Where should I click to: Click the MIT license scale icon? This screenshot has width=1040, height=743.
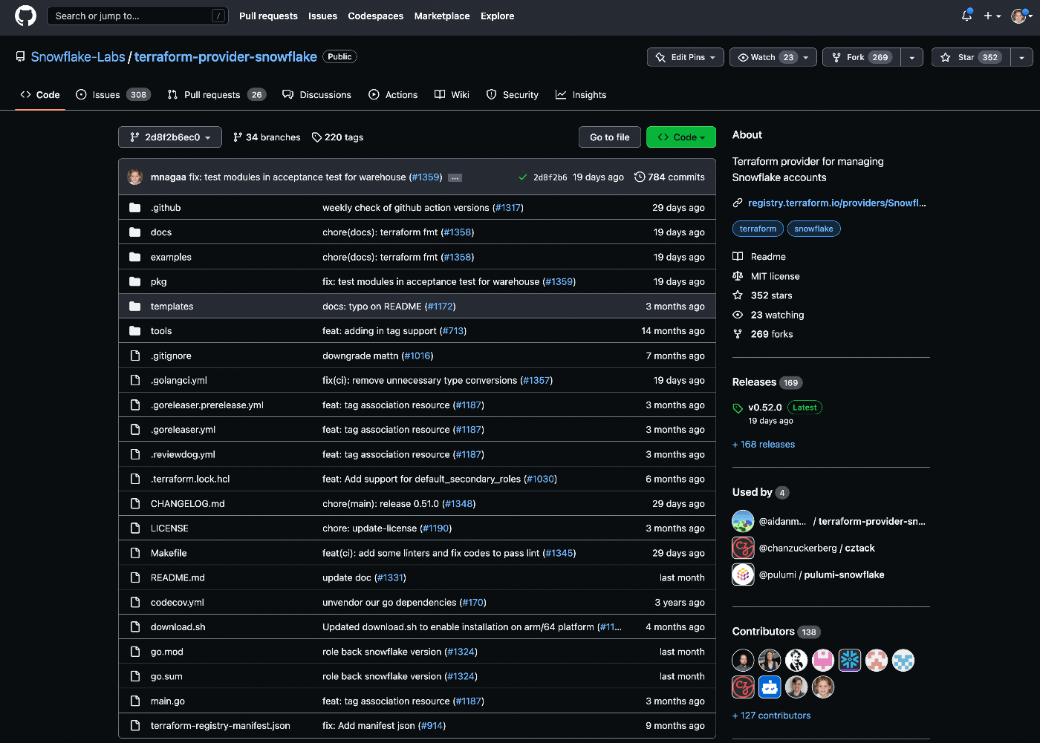point(738,275)
